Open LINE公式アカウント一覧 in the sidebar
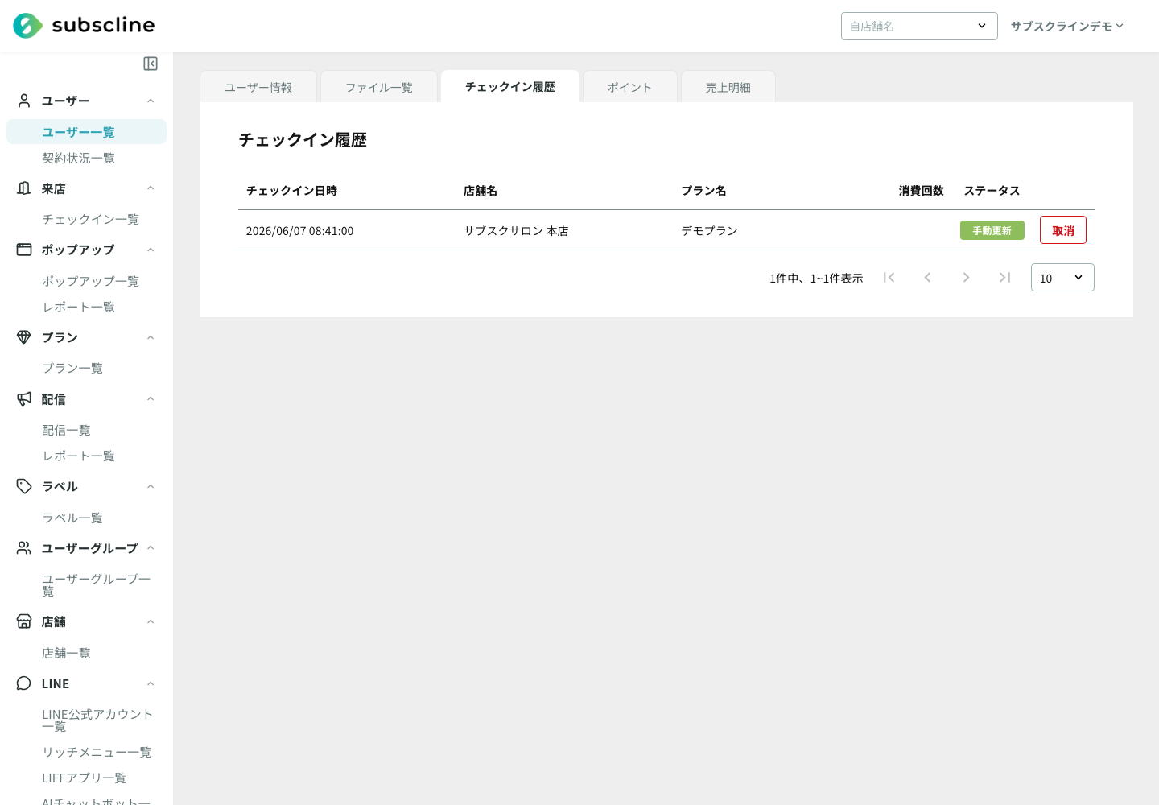 [x=97, y=720]
